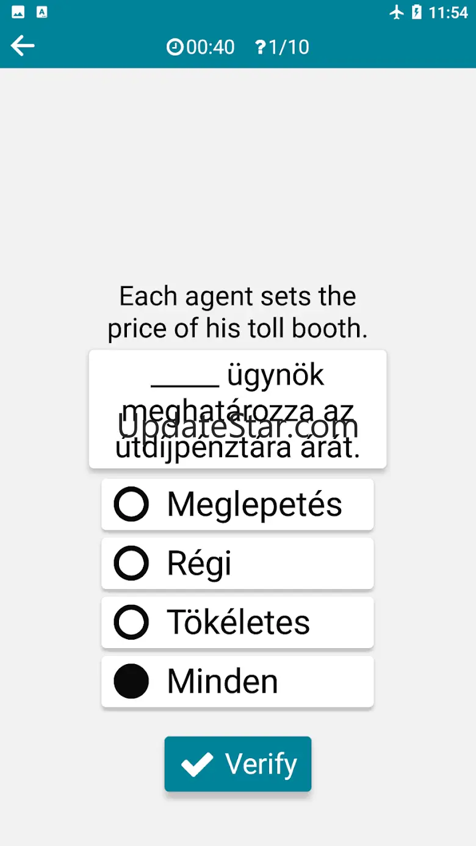Click the checkmark icon on the Verify button
Screen dimensions: 476x846
coord(197,764)
